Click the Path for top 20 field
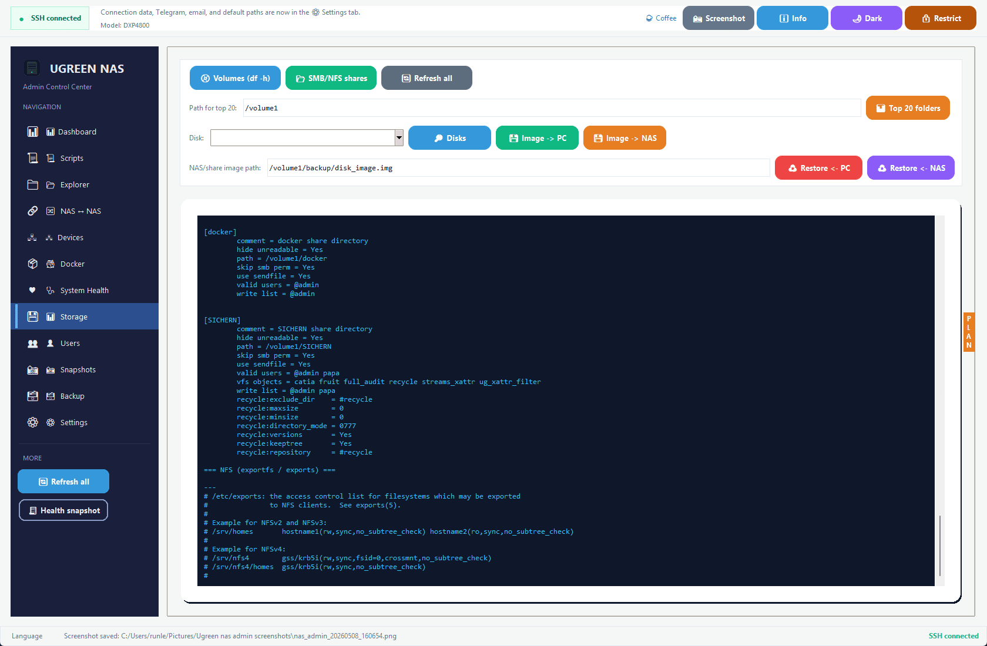 552,108
